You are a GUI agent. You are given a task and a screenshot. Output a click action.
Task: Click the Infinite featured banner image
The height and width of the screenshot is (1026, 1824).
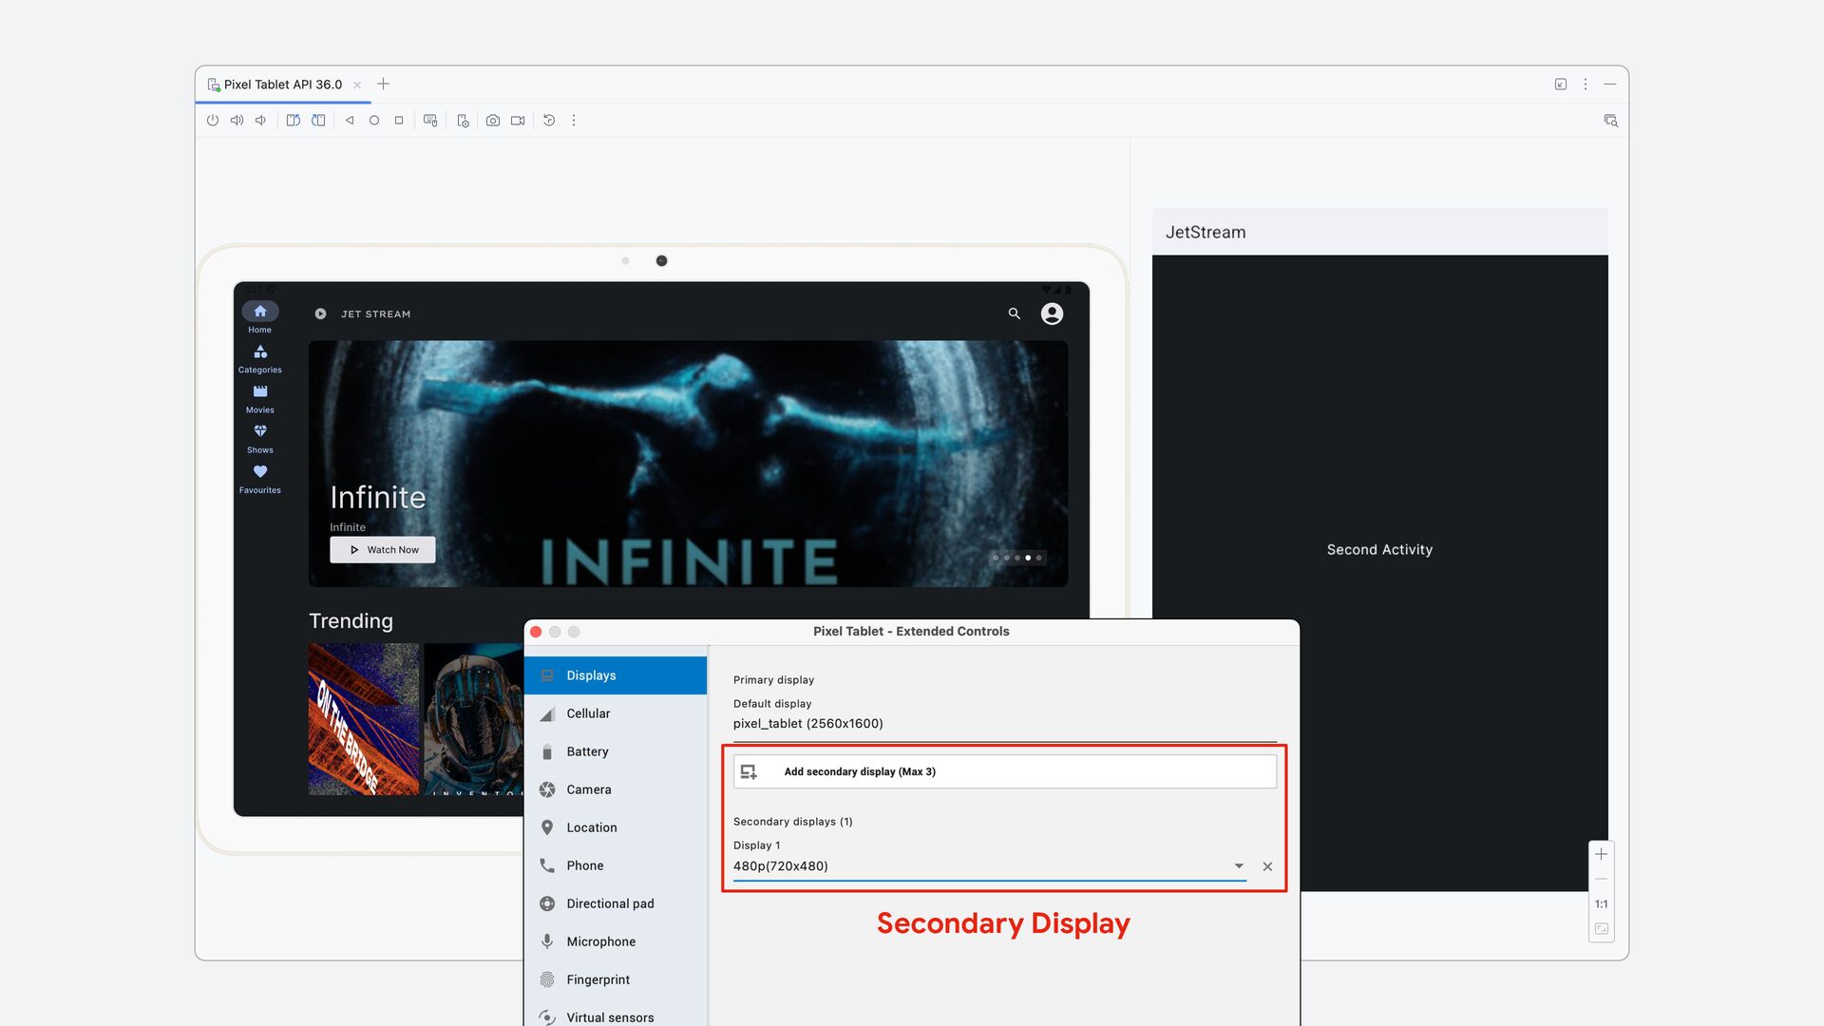click(x=689, y=464)
